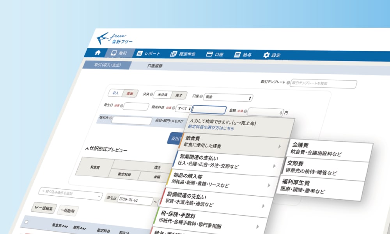
Task: Click the 2019-01-01 date field
Action: pos(135,200)
